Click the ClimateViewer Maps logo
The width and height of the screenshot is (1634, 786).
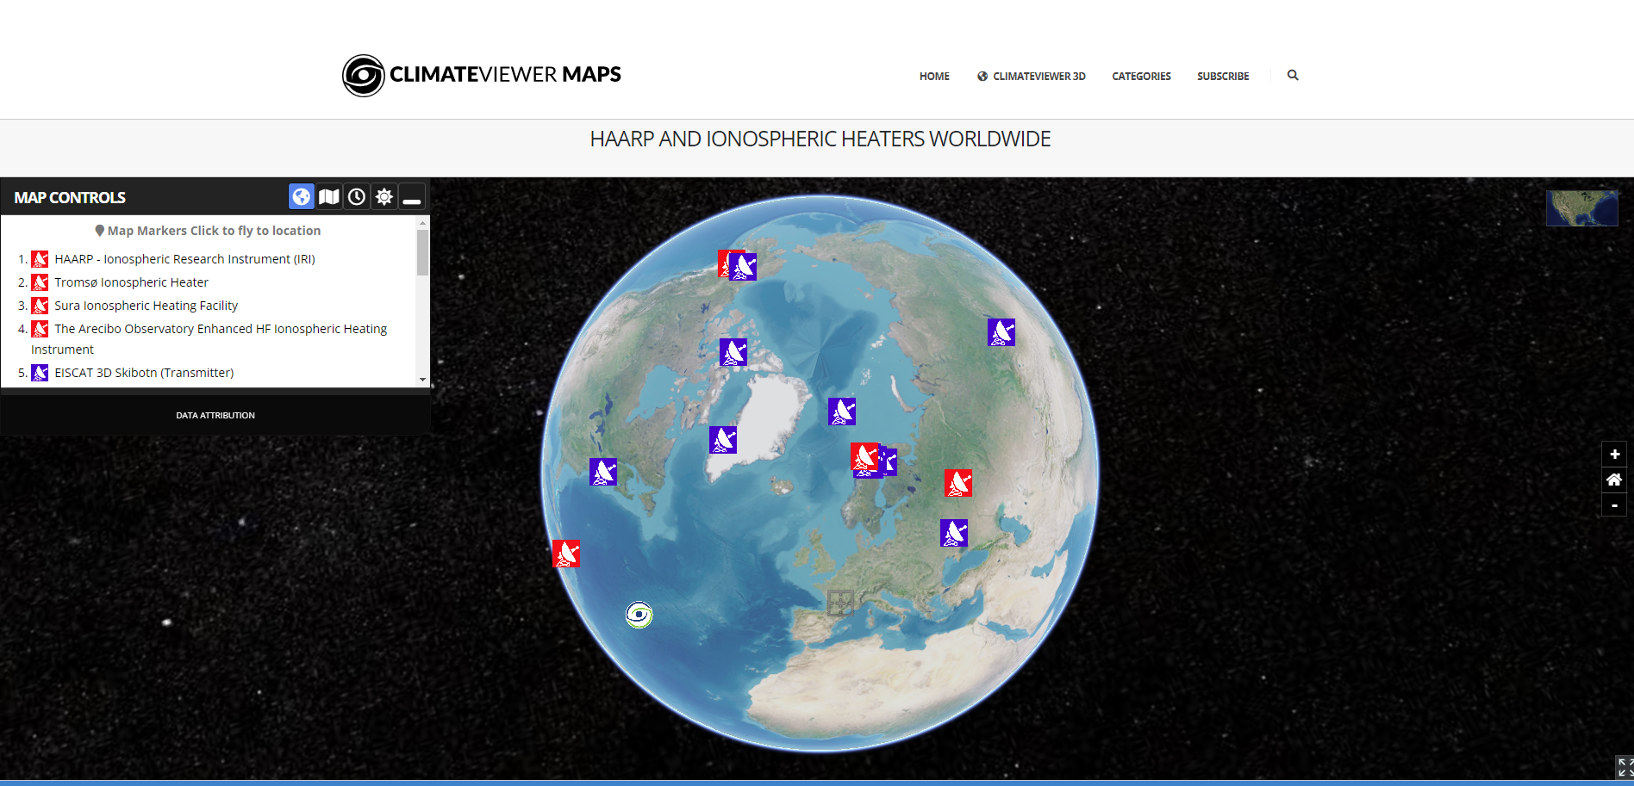482,75
